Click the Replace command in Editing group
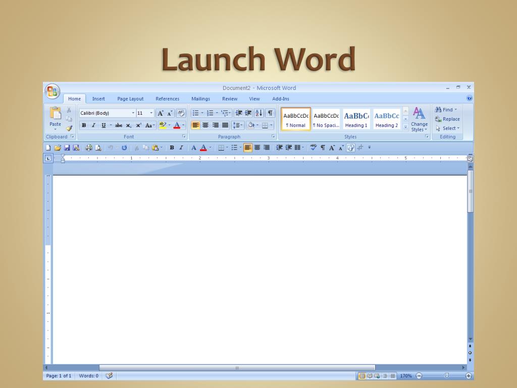The width and height of the screenshot is (517, 388). 447,119
